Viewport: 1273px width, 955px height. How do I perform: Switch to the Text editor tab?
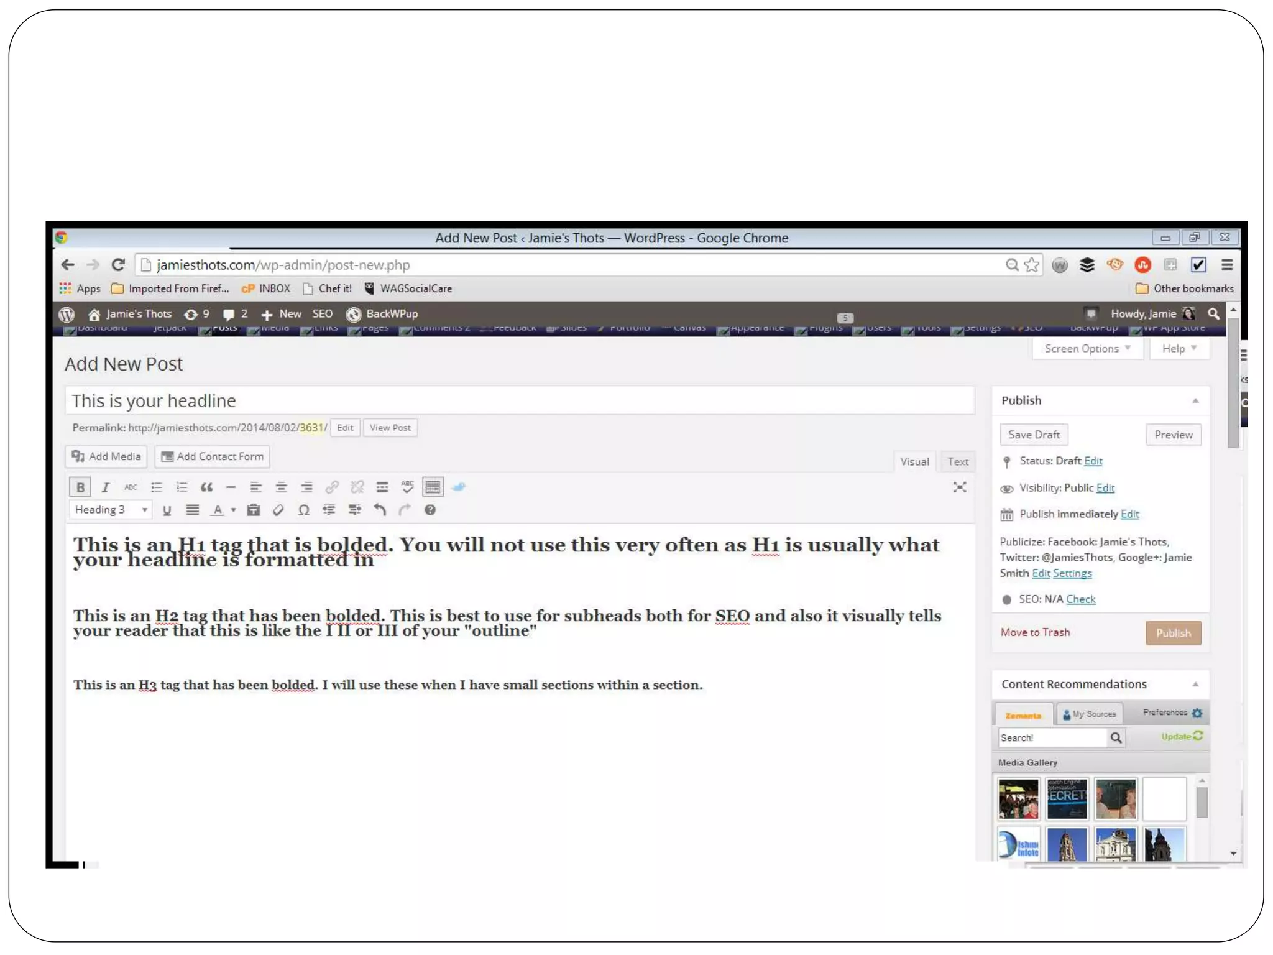pyautogui.click(x=957, y=462)
